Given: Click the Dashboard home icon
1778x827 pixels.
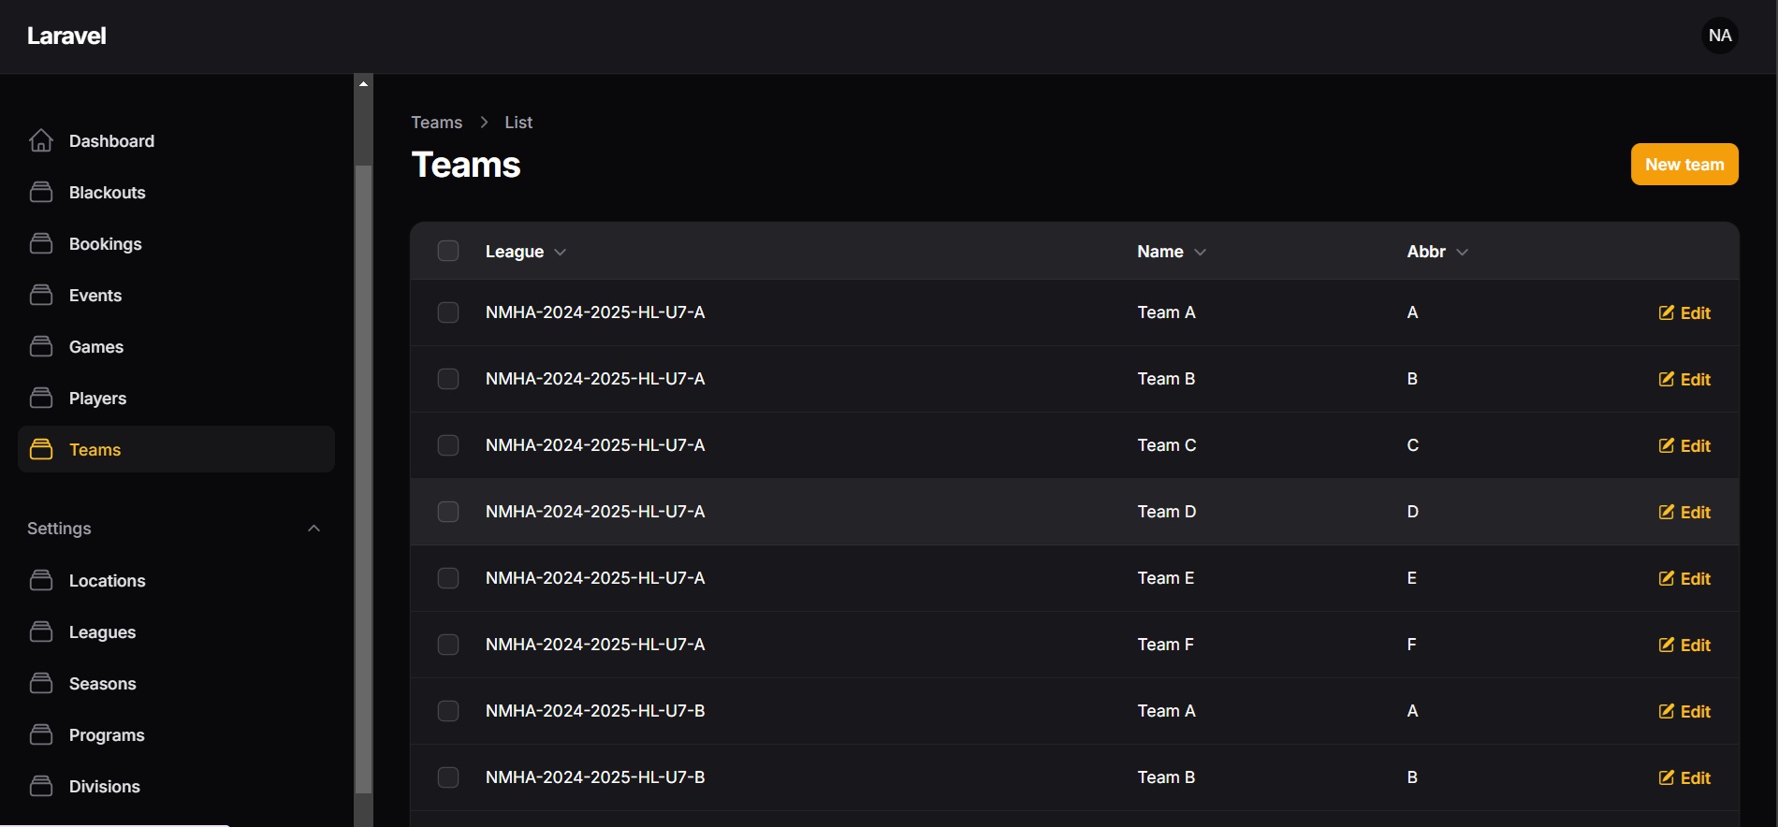Looking at the screenshot, I should coord(41,140).
